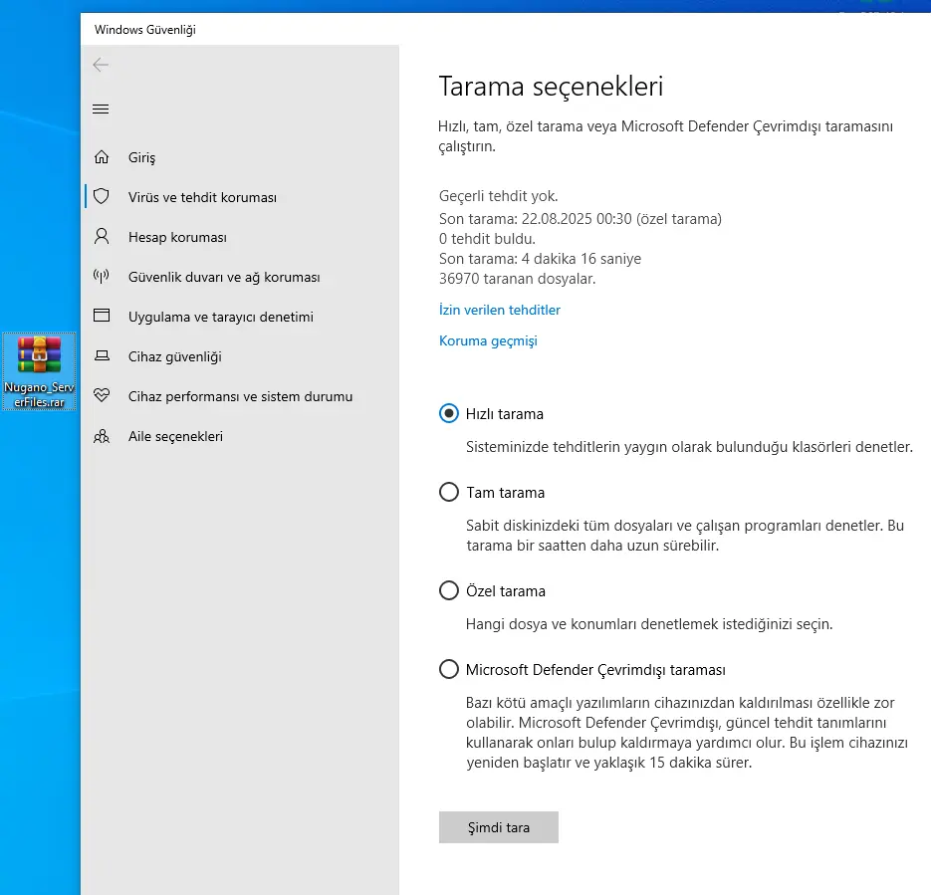Select Microsoft Defender Çevrimdışı taraması option
Viewport: 931px width, 895px height.
[449, 669]
